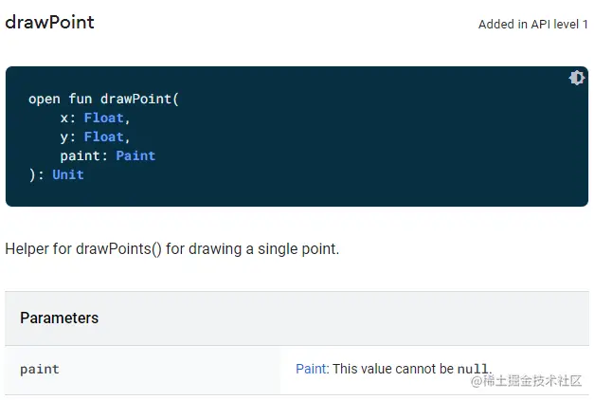Click the y parameter name in code
This screenshot has width=594, height=400.
(63, 136)
